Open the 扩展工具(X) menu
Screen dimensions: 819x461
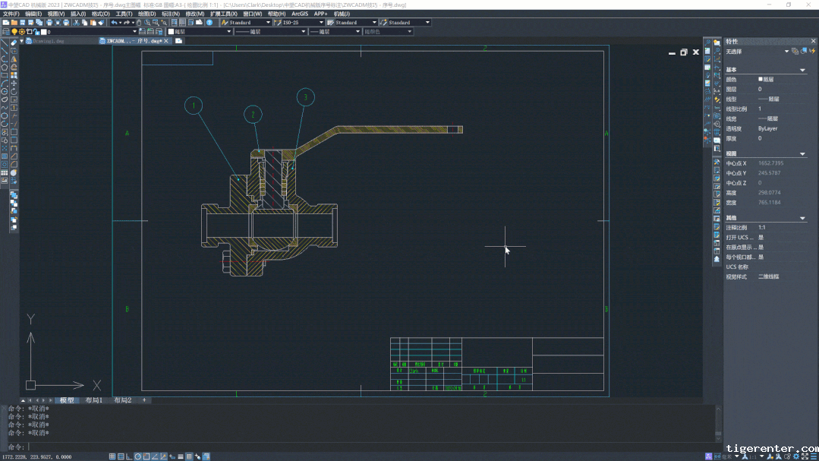(224, 14)
